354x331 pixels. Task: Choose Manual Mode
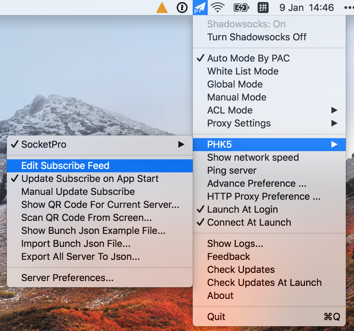269,97
